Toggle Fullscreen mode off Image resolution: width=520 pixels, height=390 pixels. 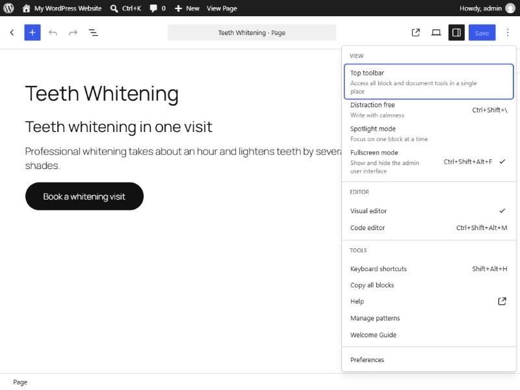coord(429,161)
